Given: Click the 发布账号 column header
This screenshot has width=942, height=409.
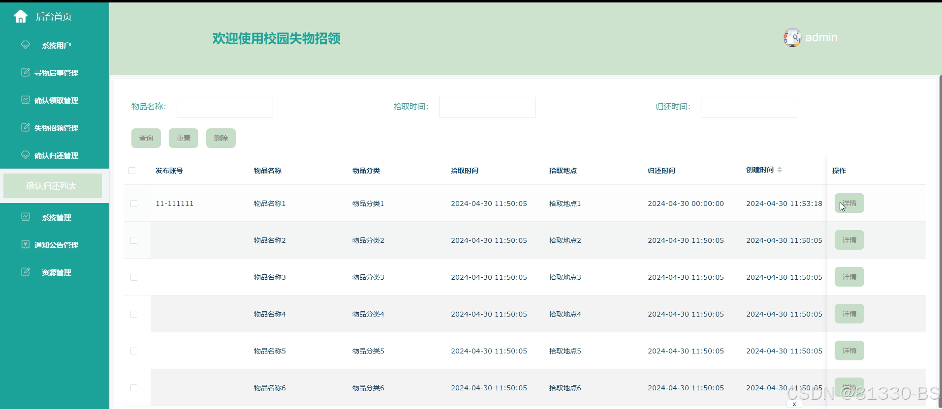Looking at the screenshot, I should pos(169,171).
